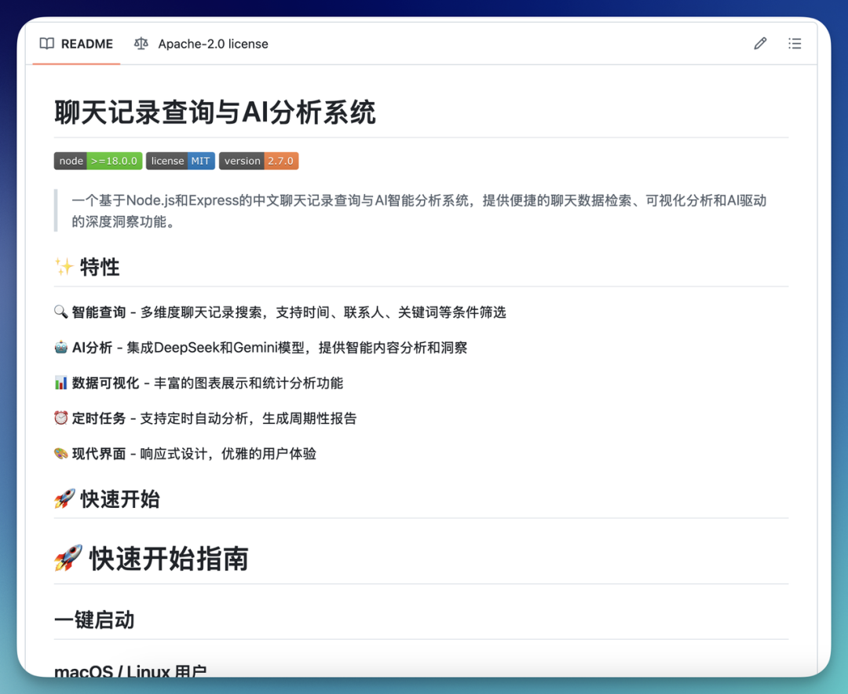The image size is (848, 694).
Task: Click the 特性 section heading text
Action: (x=100, y=267)
